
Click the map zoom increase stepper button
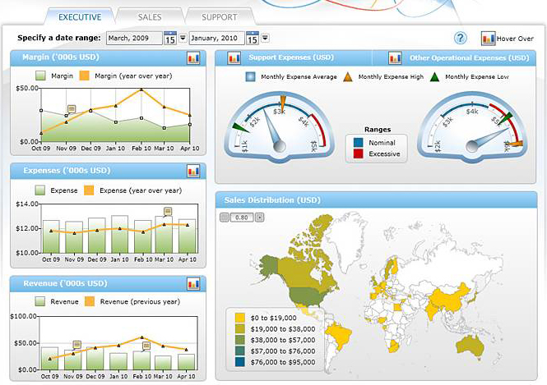(260, 218)
